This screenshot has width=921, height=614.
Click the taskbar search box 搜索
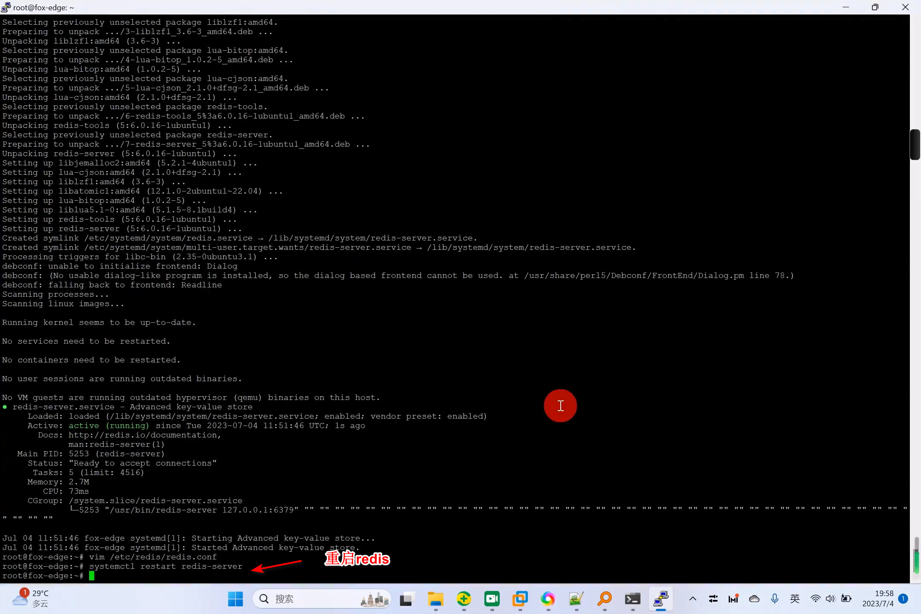coord(322,599)
